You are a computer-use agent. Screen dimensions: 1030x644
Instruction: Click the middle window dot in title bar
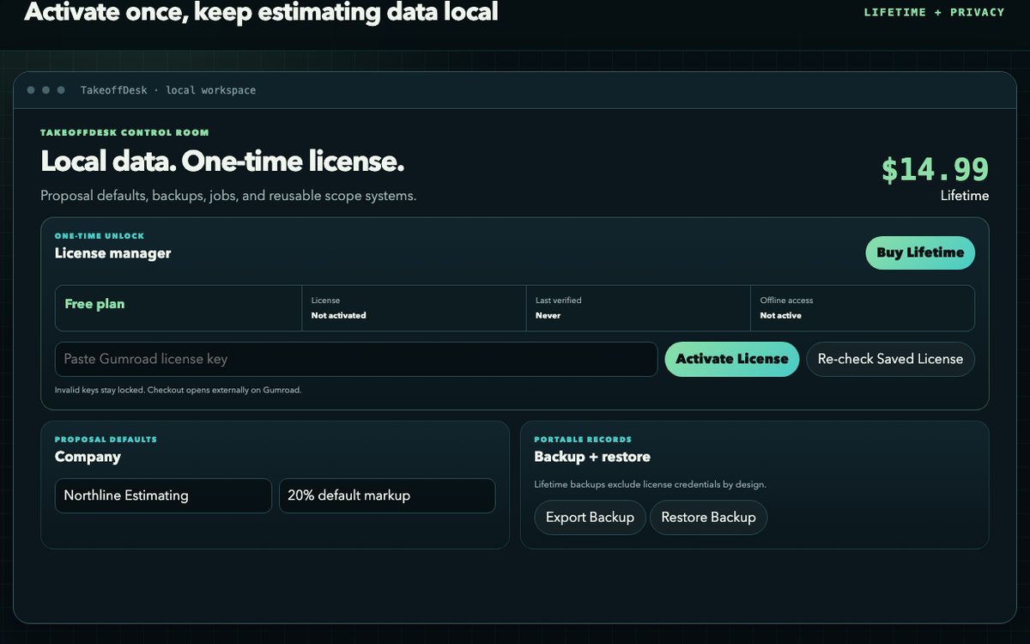point(46,90)
